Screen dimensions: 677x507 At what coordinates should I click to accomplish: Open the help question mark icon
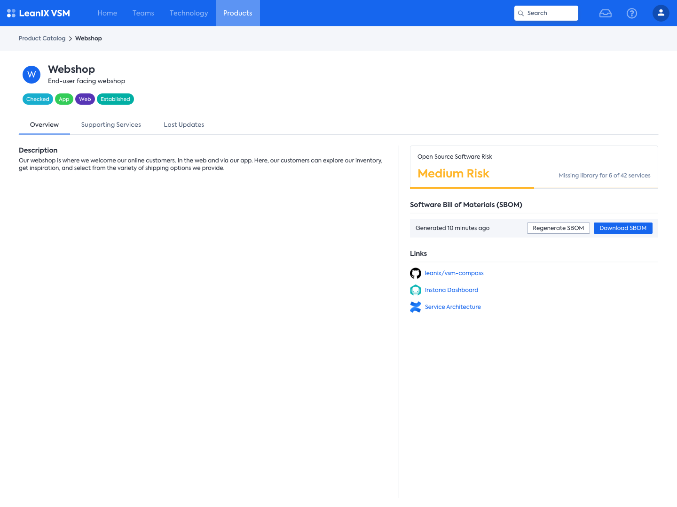pyautogui.click(x=632, y=13)
